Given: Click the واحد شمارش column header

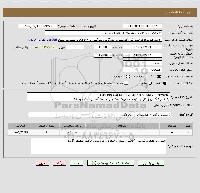Looking at the screenshot, I should pos(72,126).
